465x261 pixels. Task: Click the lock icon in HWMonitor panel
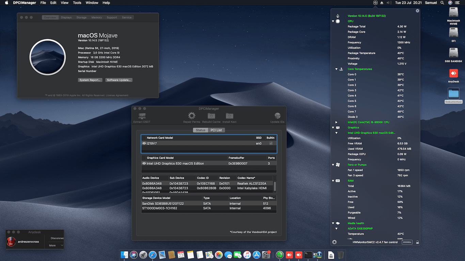click(417, 242)
